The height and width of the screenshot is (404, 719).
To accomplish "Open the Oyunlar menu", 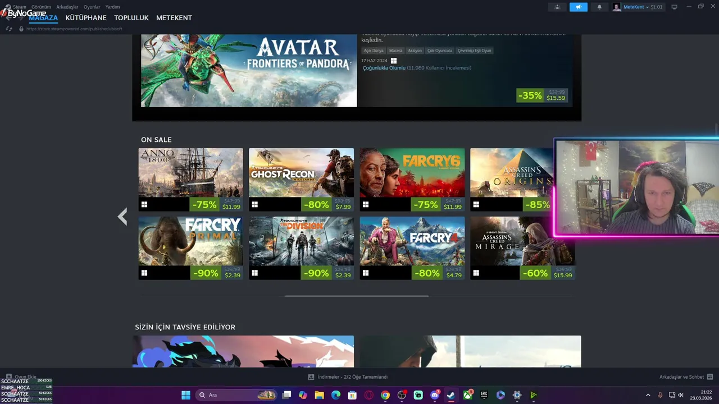I will [92, 7].
